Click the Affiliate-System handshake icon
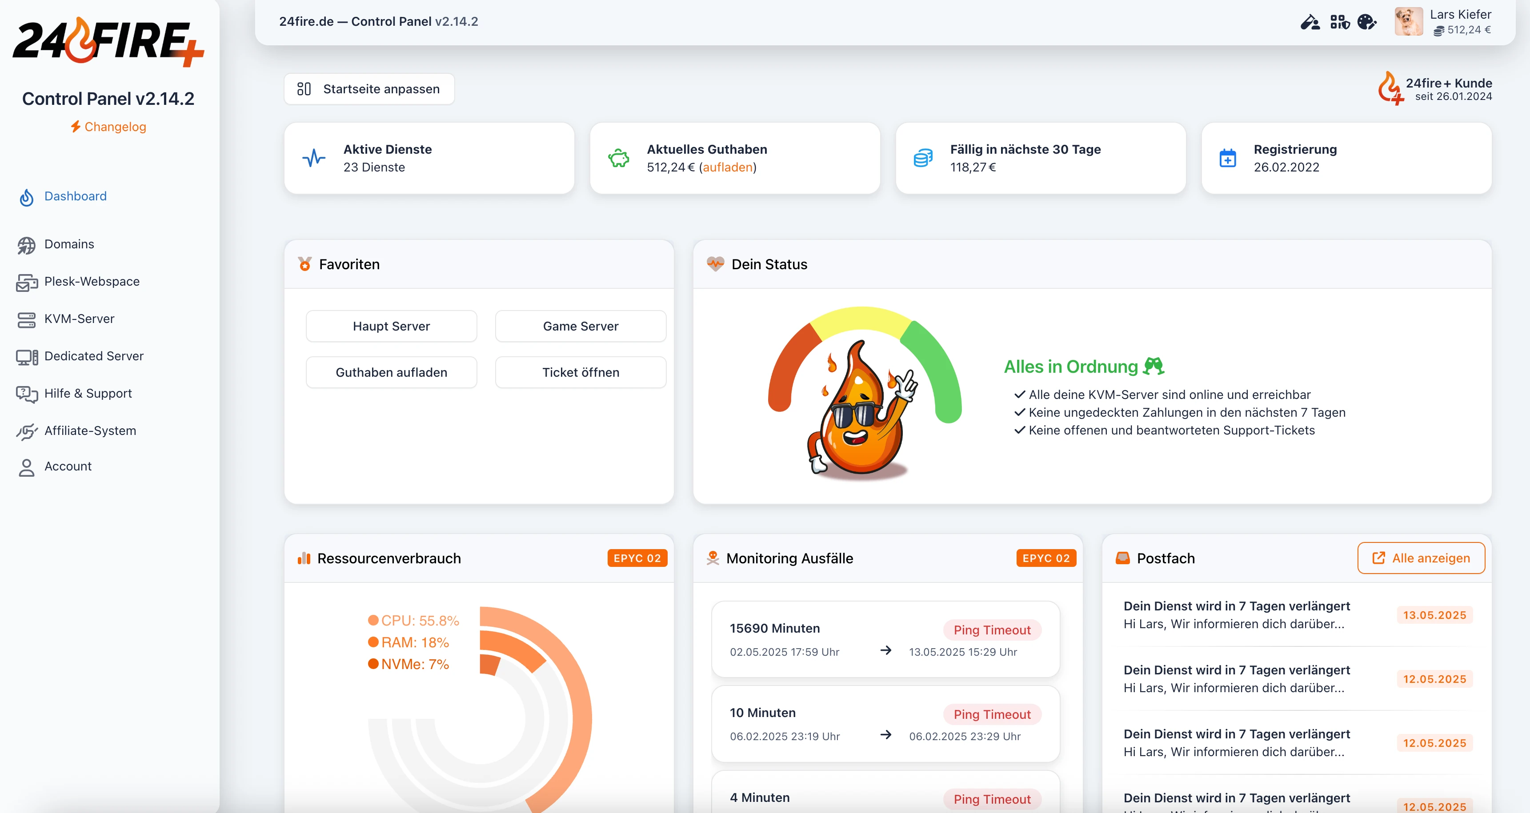Screen dimensions: 1530x813 point(27,431)
